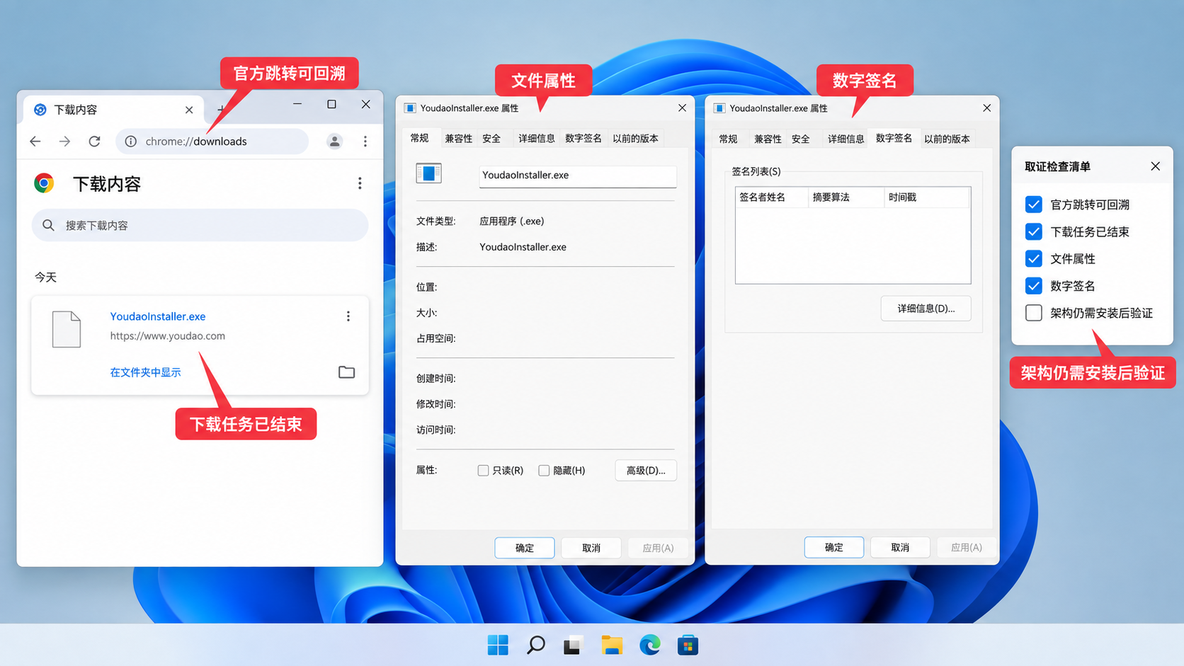The width and height of the screenshot is (1184, 666).
Task: Select 兼容性 tab in right properties dialog
Action: click(768, 139)
